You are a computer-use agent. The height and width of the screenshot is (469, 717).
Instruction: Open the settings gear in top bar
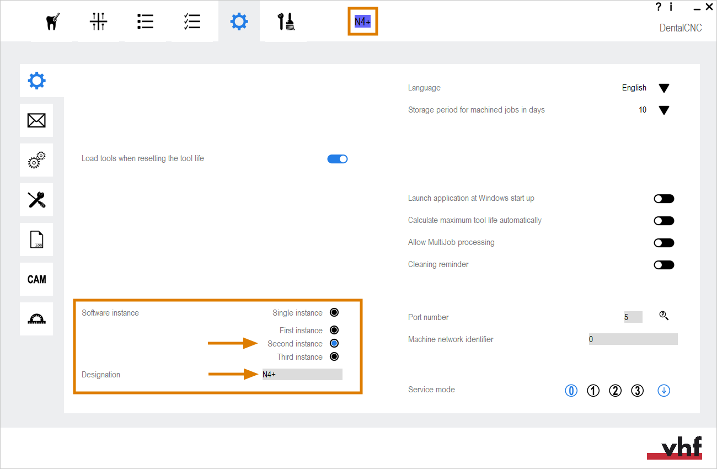pos(239,22)
